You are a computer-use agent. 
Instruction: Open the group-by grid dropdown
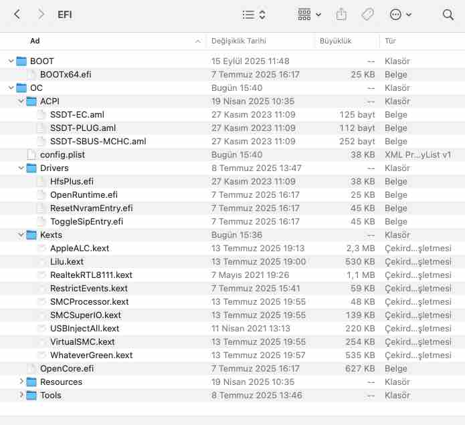pos(309,14)
